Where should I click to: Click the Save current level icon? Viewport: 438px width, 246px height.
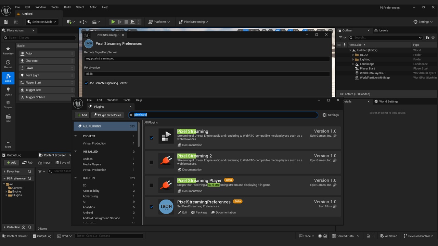[x=6, y=22]
